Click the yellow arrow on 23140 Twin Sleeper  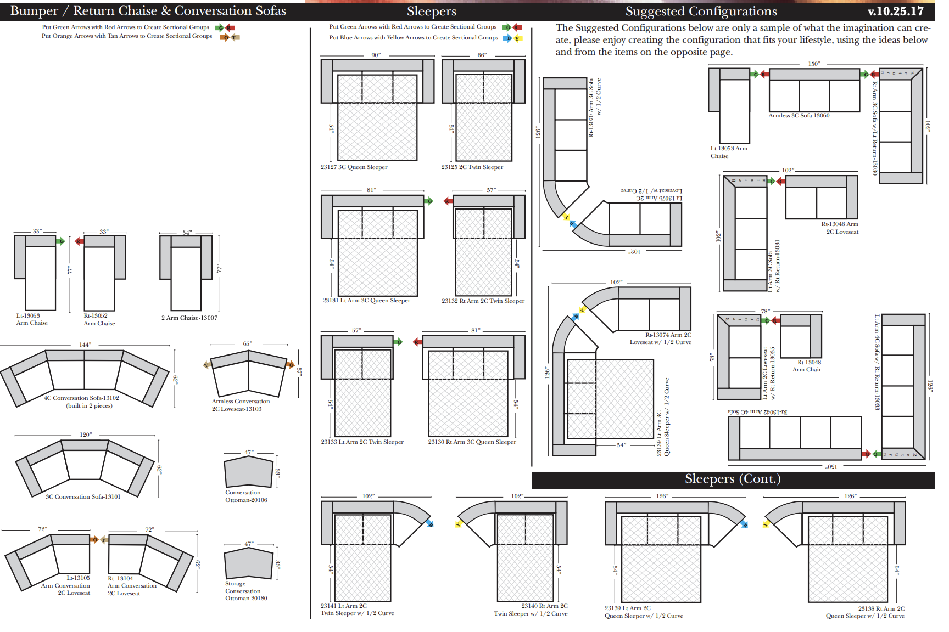pyautogui.click(x=459, y=524)
